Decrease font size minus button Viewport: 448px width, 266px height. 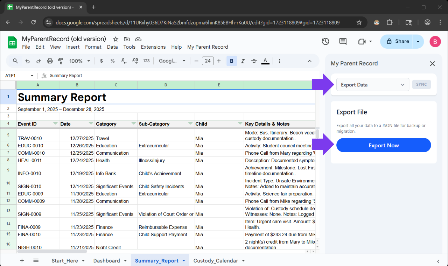[x=196, y=61]
